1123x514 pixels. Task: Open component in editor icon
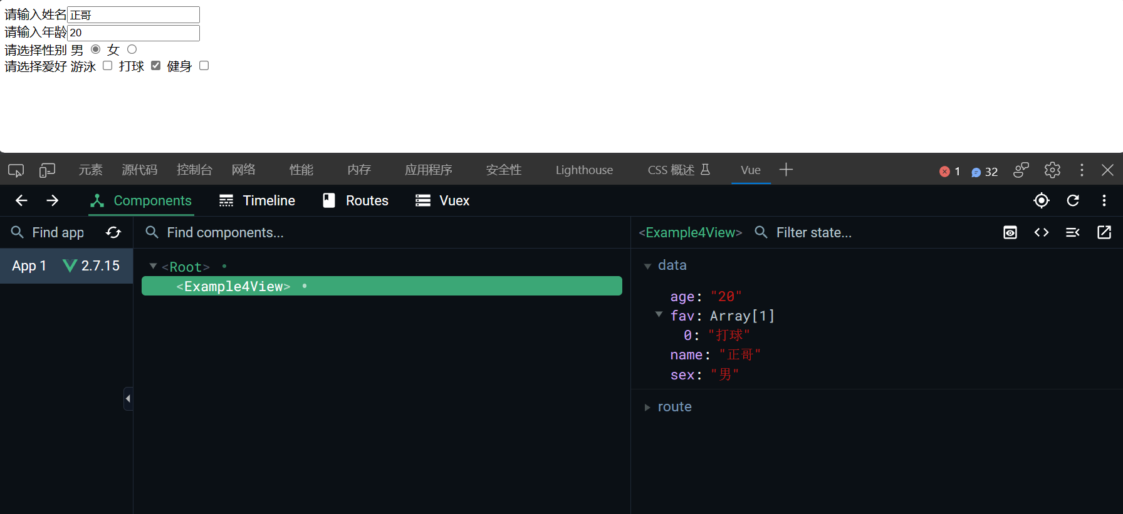click(1104, 233)
